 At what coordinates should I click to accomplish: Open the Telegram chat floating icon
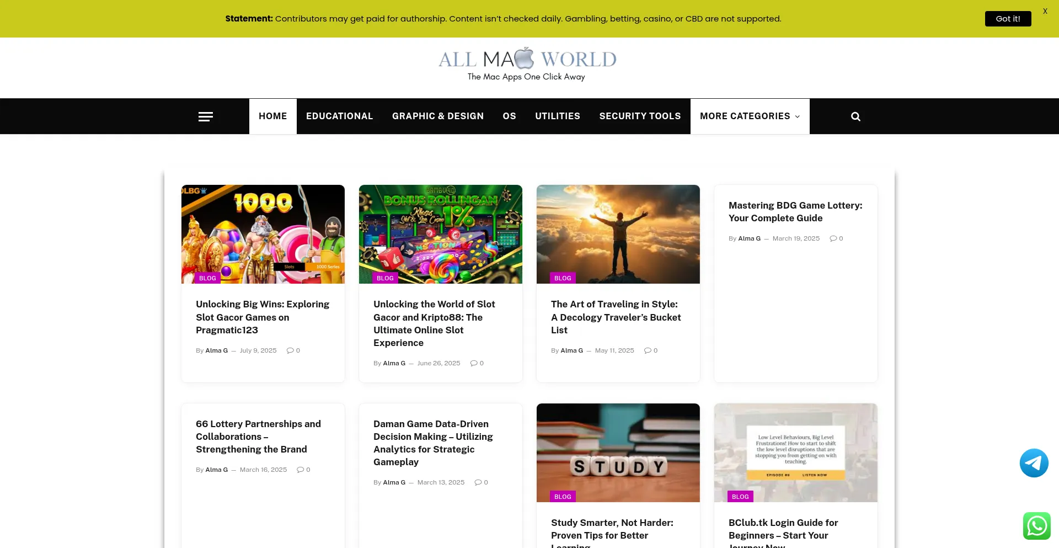(x=1034, y=463)
